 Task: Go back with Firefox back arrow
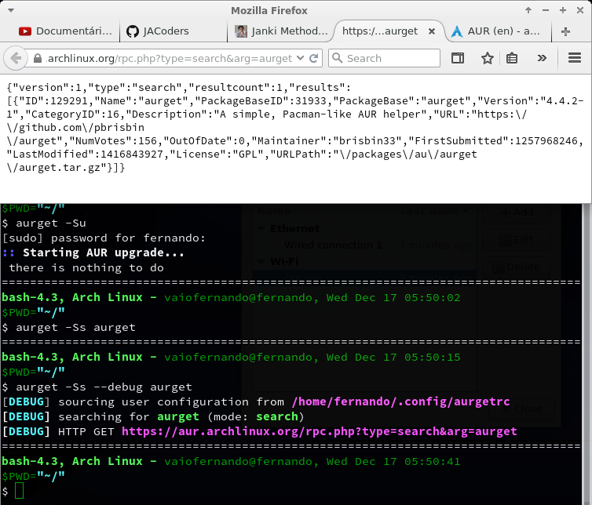tap(16, 59)
